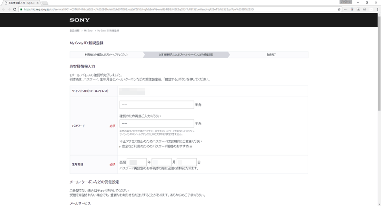Open the Chrome three-dot menu

[x=377, y=9]
